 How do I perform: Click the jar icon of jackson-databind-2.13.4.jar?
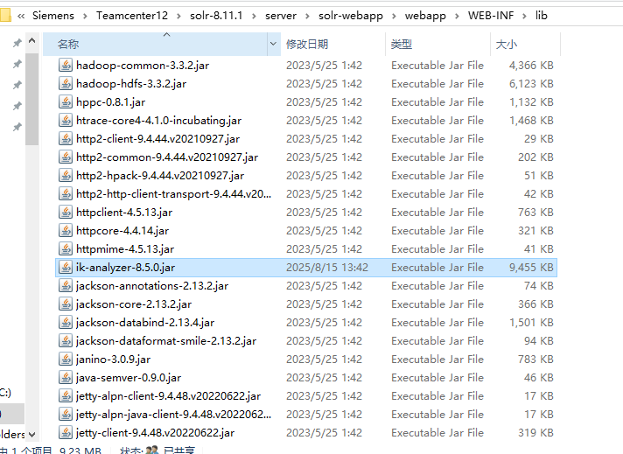click(x=66, y=323)
